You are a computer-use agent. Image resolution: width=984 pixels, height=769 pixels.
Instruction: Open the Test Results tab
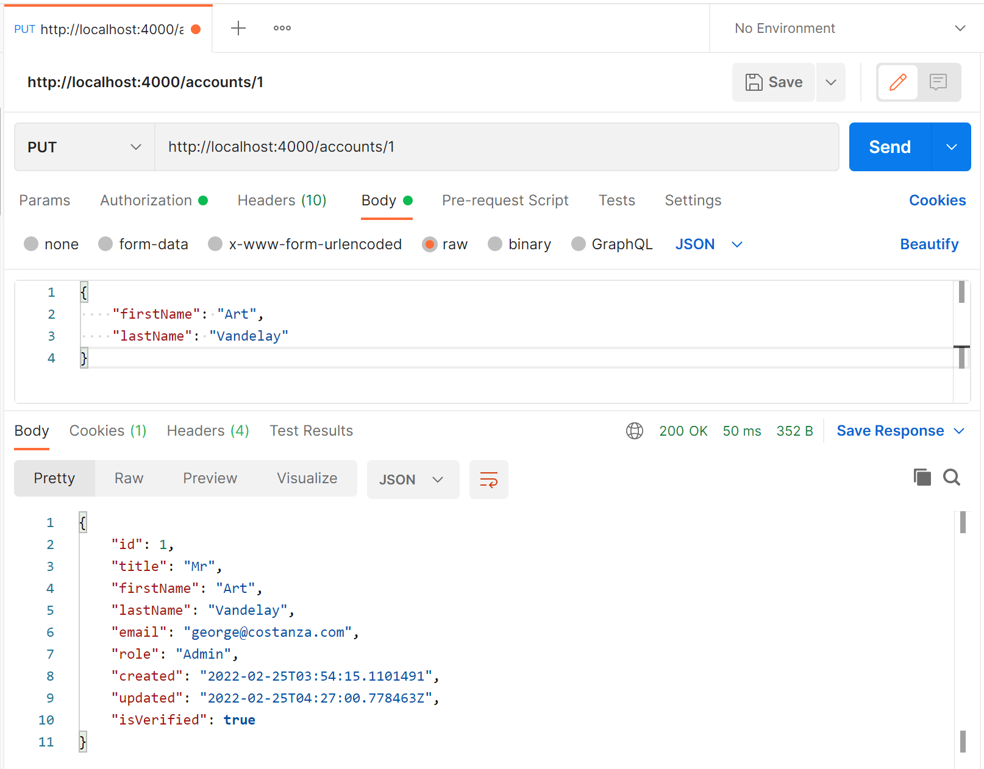(x=312, y=431)
